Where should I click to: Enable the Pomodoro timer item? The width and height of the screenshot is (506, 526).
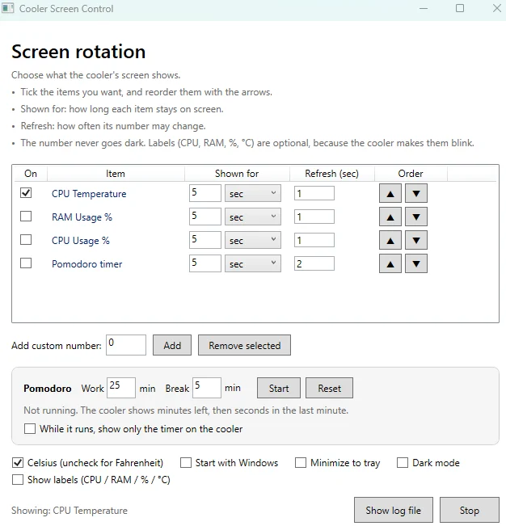[26, 263]
